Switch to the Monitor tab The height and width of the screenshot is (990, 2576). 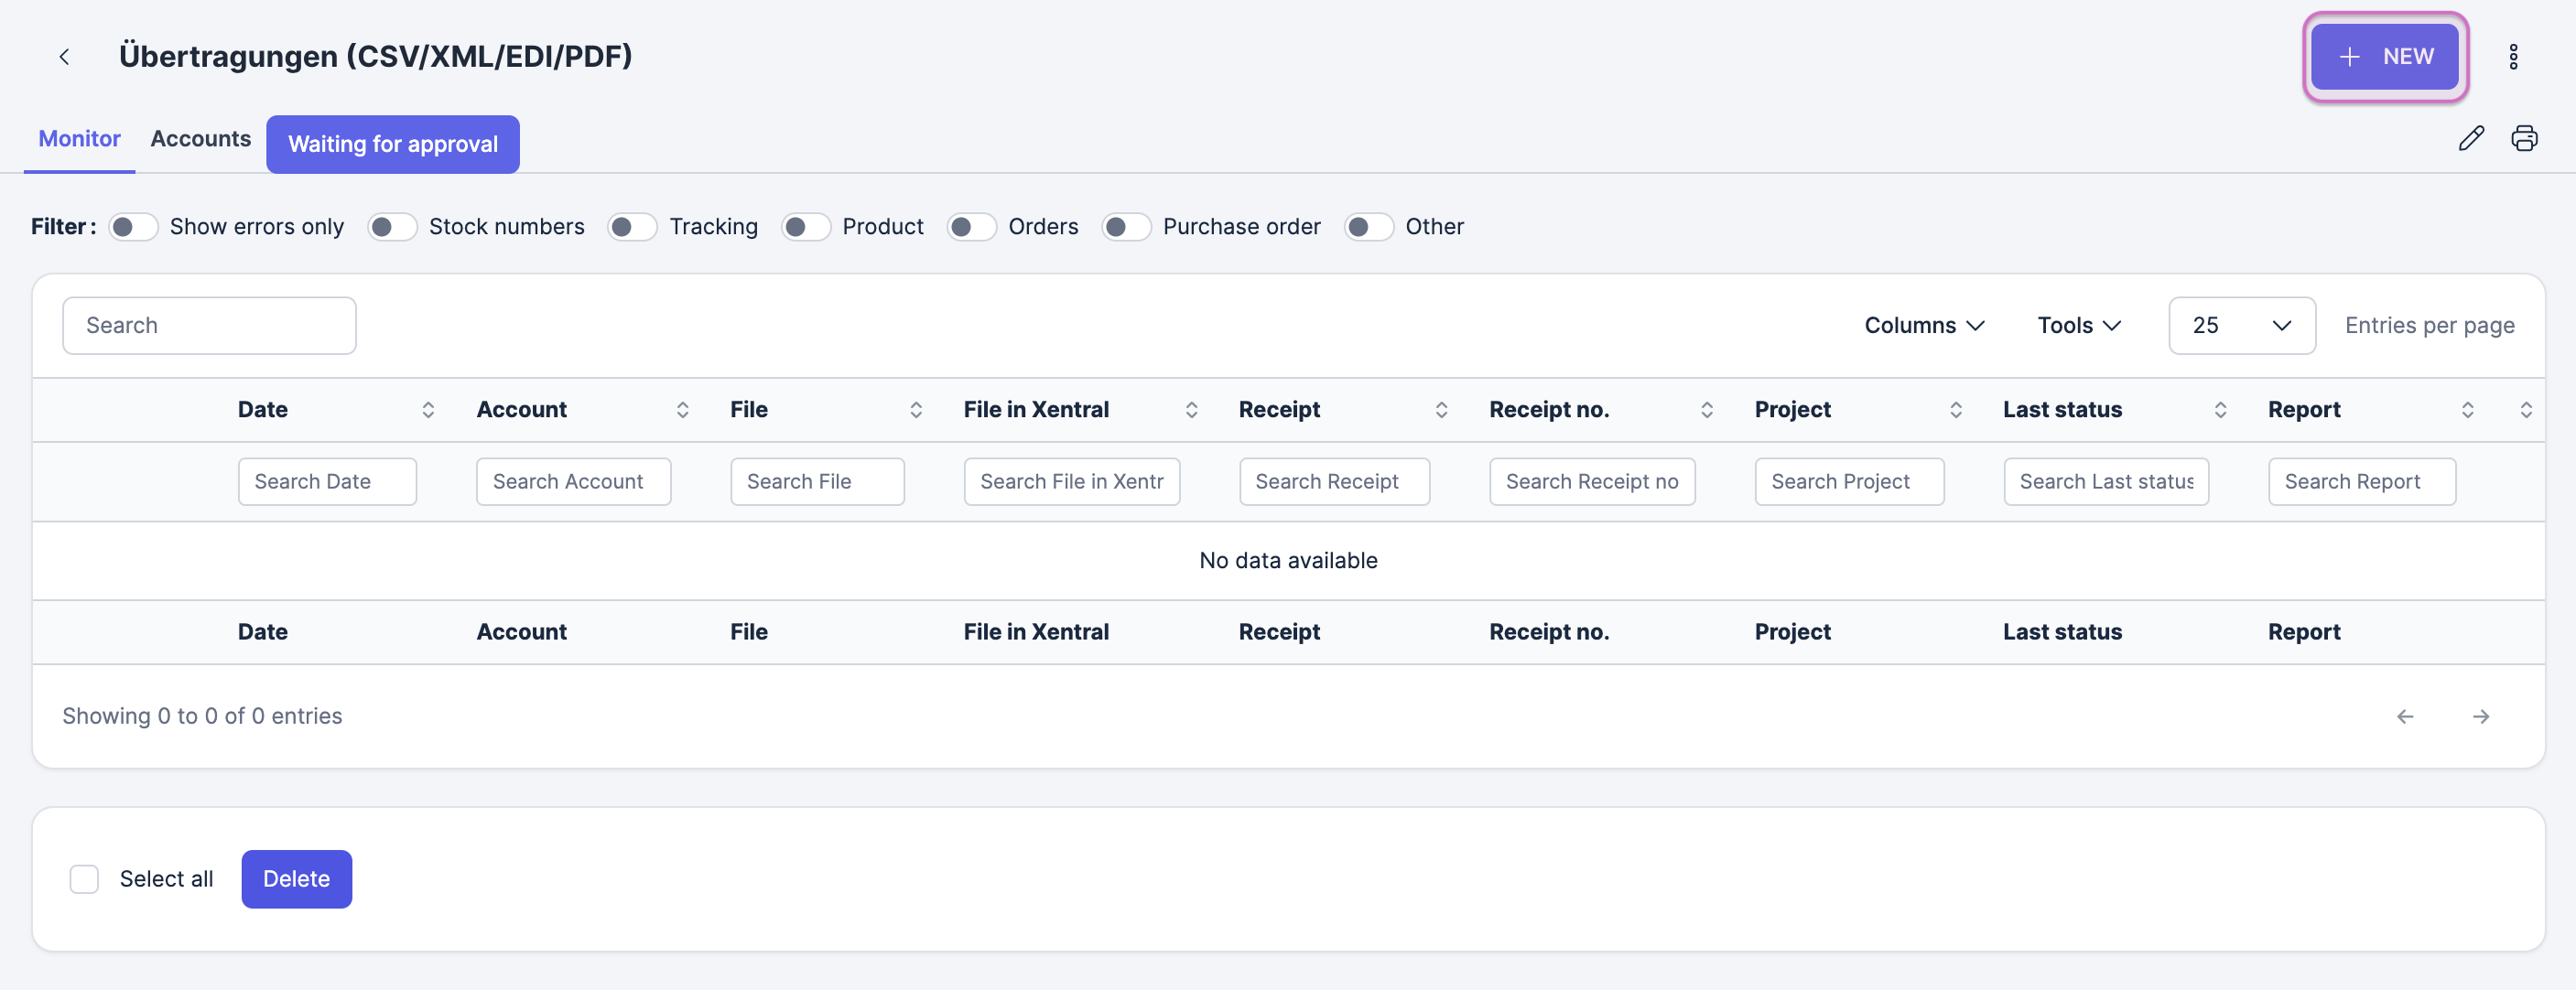coord(79,139)
